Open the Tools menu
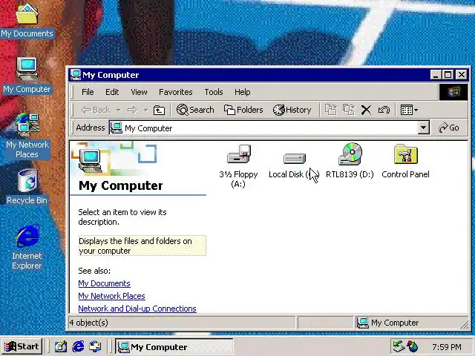This screenshot has width=475, height=356. coord(214,92)
